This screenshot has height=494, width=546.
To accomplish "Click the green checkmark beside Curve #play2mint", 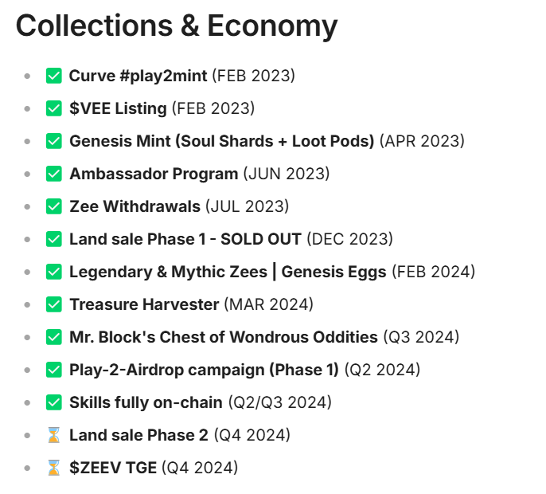I will [x=54, y=76].
